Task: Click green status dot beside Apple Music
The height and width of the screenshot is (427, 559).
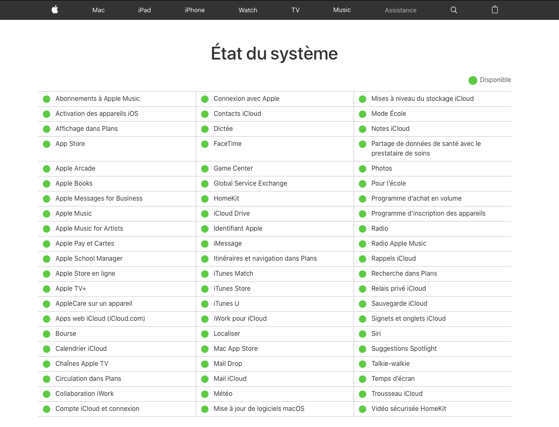Action: [46, 214]
